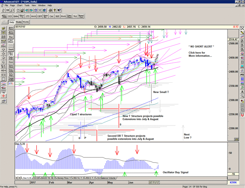Switch chart to Weekly timeframe

[x=19, y=22]
